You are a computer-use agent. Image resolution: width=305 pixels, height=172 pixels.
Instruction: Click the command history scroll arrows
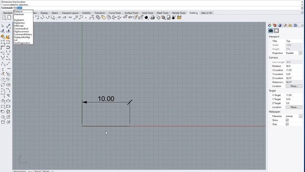point(302,4)
